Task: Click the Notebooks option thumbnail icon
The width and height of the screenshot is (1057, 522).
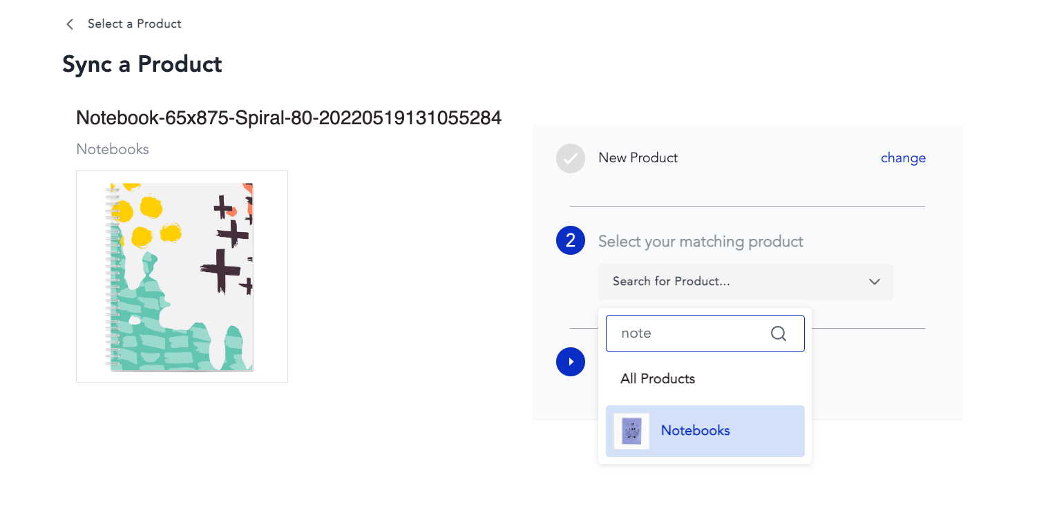Action: (631, 431)
